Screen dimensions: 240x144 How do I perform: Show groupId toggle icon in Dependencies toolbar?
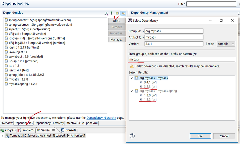click(118, 13)
